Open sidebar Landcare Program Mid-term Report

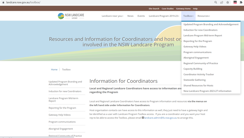63,99
